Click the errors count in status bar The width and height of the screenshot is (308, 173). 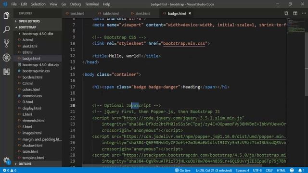coord(6,170)
